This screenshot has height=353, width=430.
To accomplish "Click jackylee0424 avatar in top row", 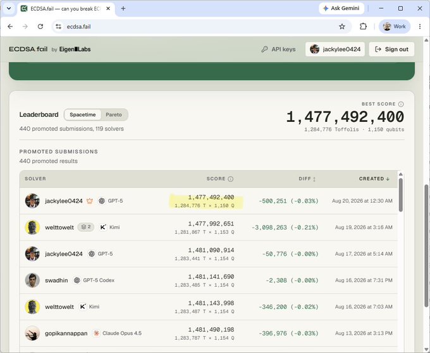I will [x=32, y=201].
